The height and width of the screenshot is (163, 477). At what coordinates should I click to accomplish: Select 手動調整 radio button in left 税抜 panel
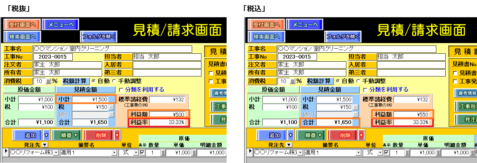[115, 81]
